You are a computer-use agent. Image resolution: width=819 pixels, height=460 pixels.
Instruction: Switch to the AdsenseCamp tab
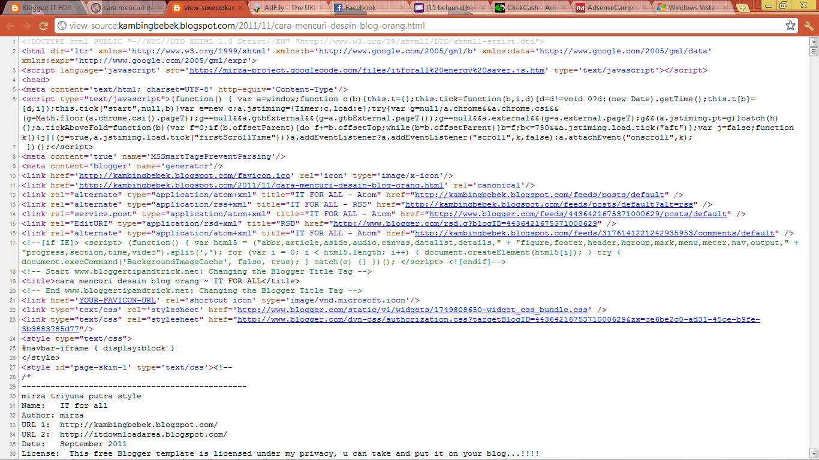tap(610, 8)
